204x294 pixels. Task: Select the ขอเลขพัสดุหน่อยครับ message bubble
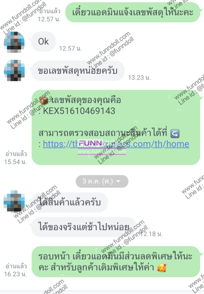[x=78, y=71]
